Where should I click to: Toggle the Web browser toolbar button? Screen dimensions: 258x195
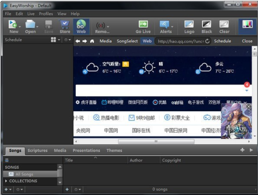[81, 27]
